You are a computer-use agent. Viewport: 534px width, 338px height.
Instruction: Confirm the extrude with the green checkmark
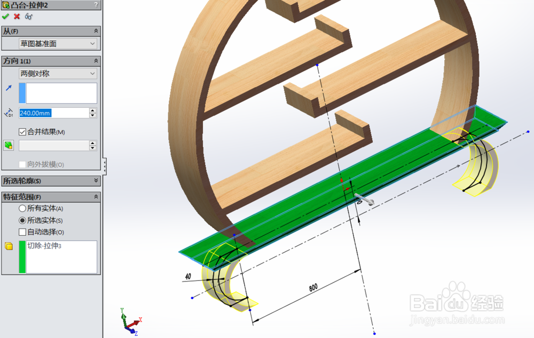[x=6, y=16]
